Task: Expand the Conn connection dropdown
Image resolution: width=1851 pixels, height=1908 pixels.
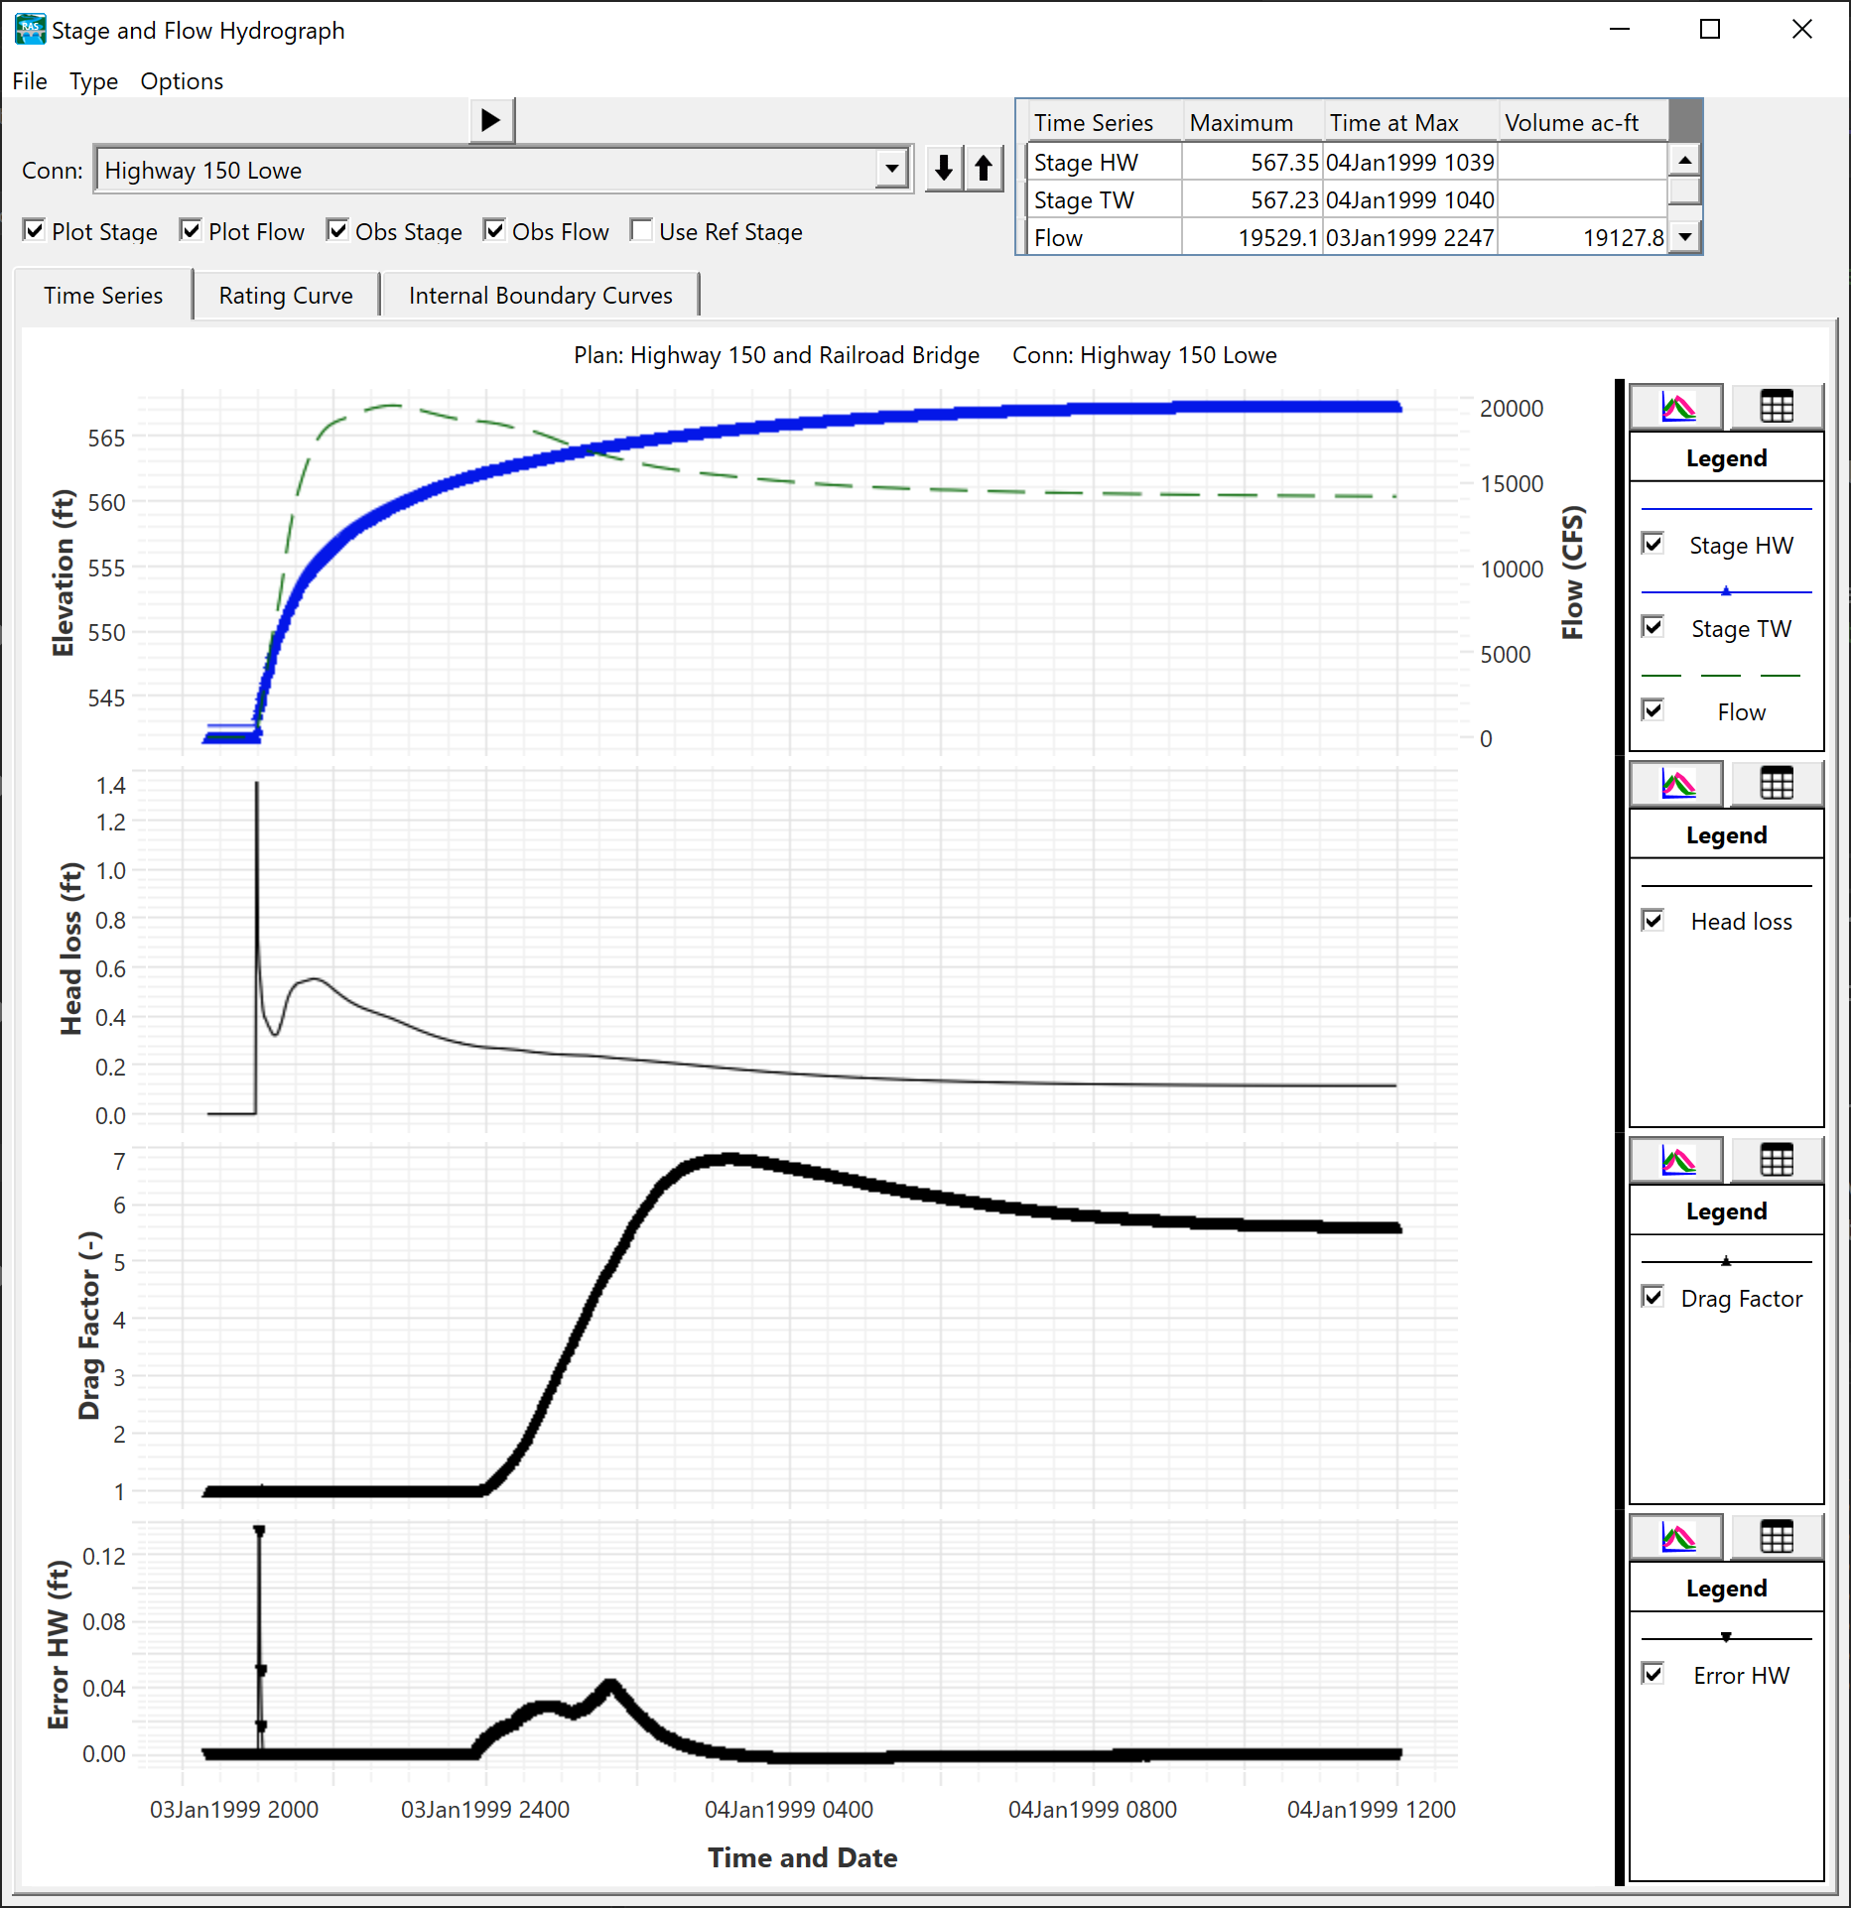Action: (x=890, y=169)
